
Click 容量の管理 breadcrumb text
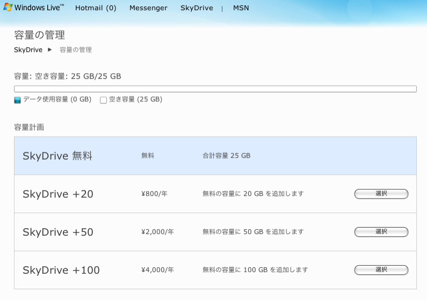tap(76, 50)
